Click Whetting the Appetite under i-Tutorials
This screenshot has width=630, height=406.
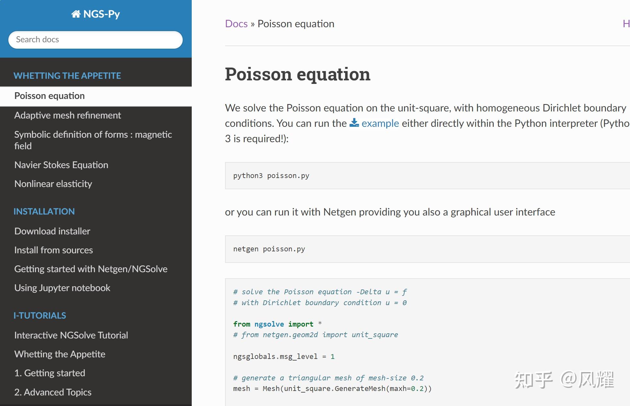(x=60, y=354)
